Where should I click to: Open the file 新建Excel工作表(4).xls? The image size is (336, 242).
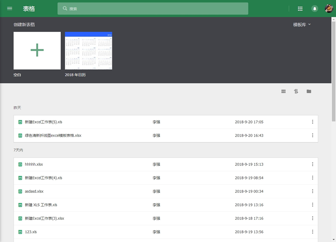click(43, 178)
